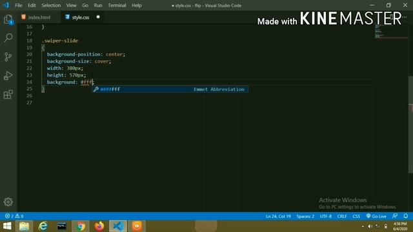Open the orange recorder app in taskbar
Image resolution: width=413 pixels, height=232 pixels.
coord(137,226)
